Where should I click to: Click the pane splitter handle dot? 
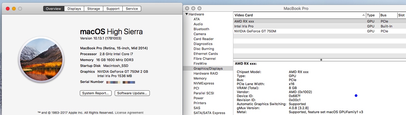point(321,60)
